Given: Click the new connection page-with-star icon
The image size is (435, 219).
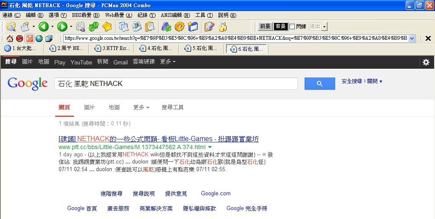Looking at the screenshot, I should tap(25, 27).
